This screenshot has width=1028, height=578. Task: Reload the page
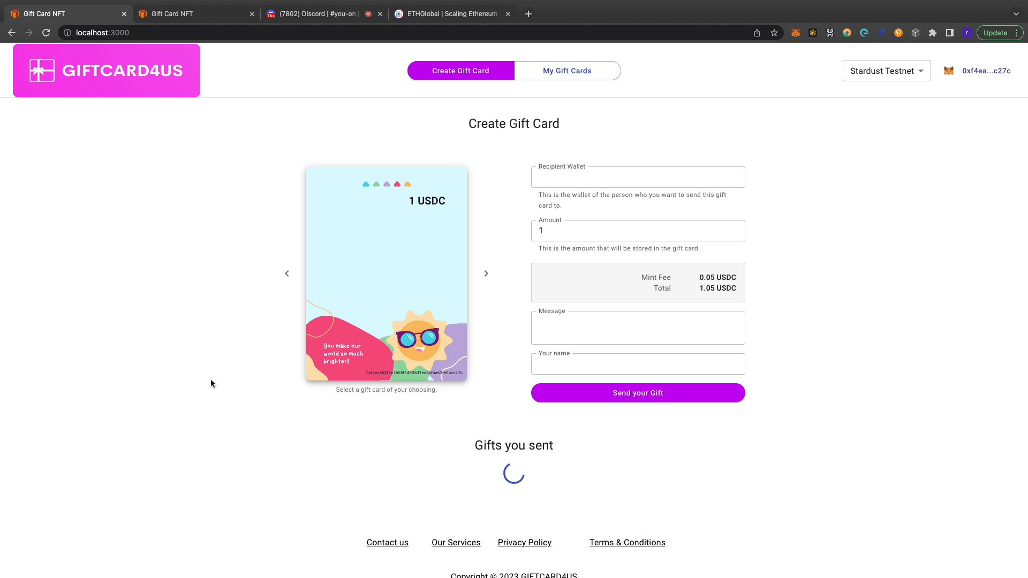point(46,33)
